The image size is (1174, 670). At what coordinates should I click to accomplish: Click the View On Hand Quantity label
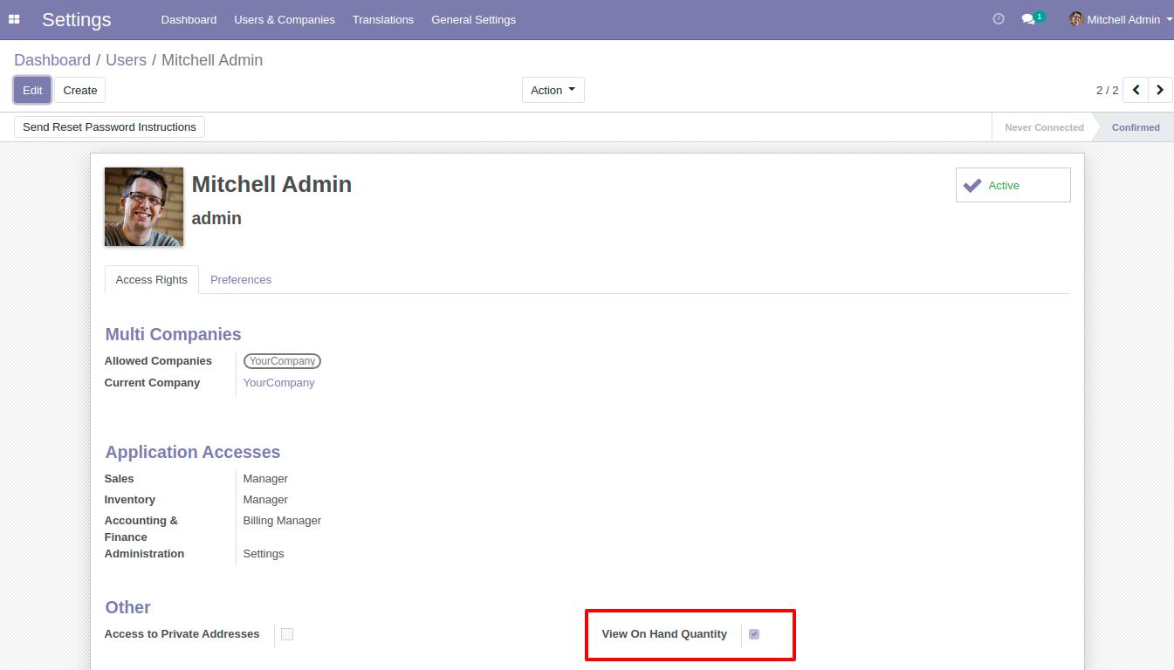pyautogui.click(x=664, y=634)
